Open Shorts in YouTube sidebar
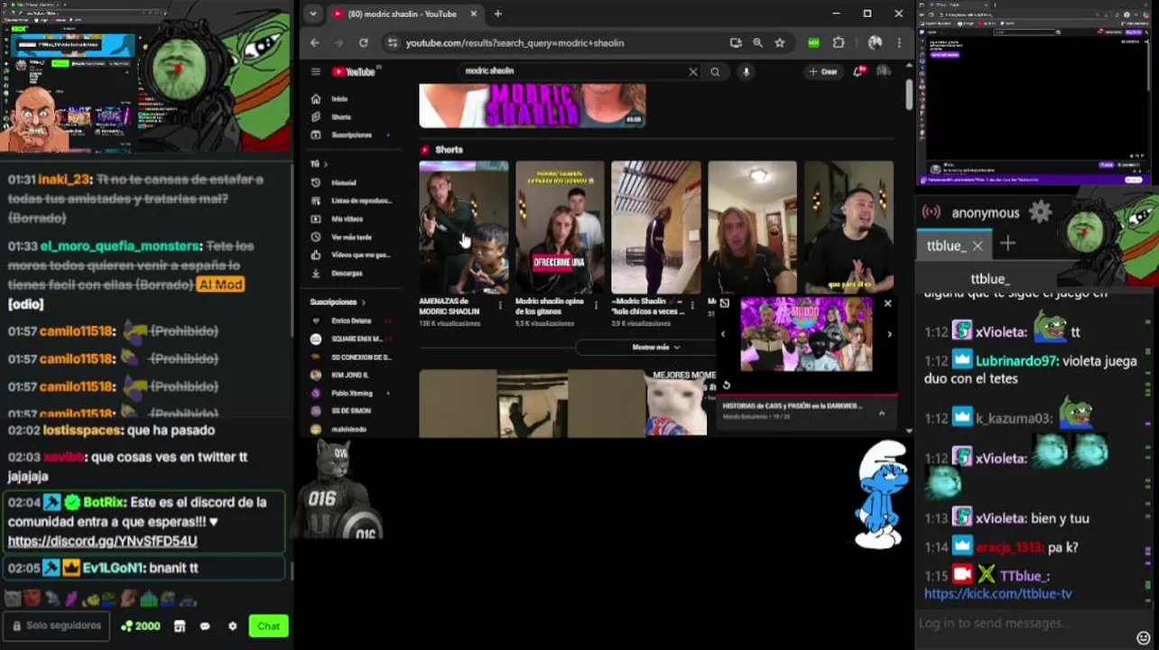Screen dimensions: 1159x650 [340, 116]
